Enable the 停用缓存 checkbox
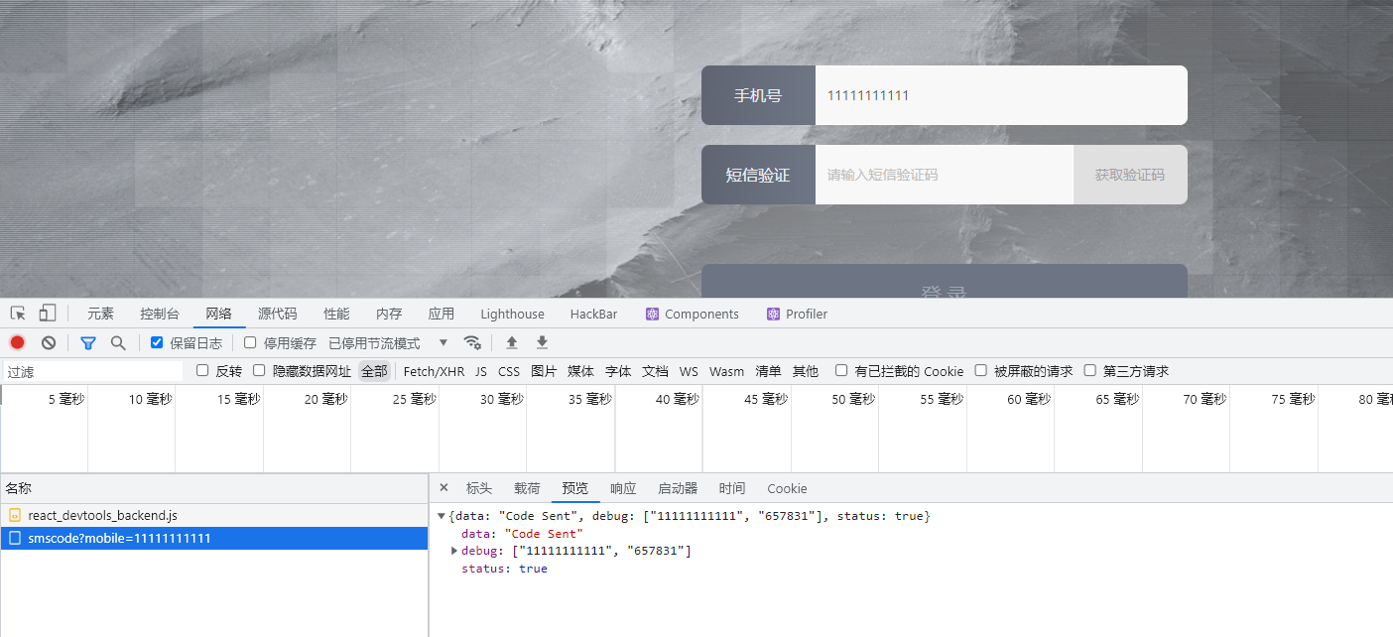Image resolution: width=1393 pixels, height=637 pixels. [x=250, y=343]
